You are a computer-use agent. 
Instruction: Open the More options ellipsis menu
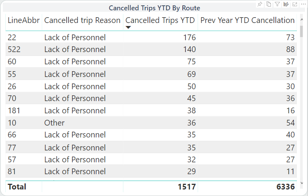302,4
